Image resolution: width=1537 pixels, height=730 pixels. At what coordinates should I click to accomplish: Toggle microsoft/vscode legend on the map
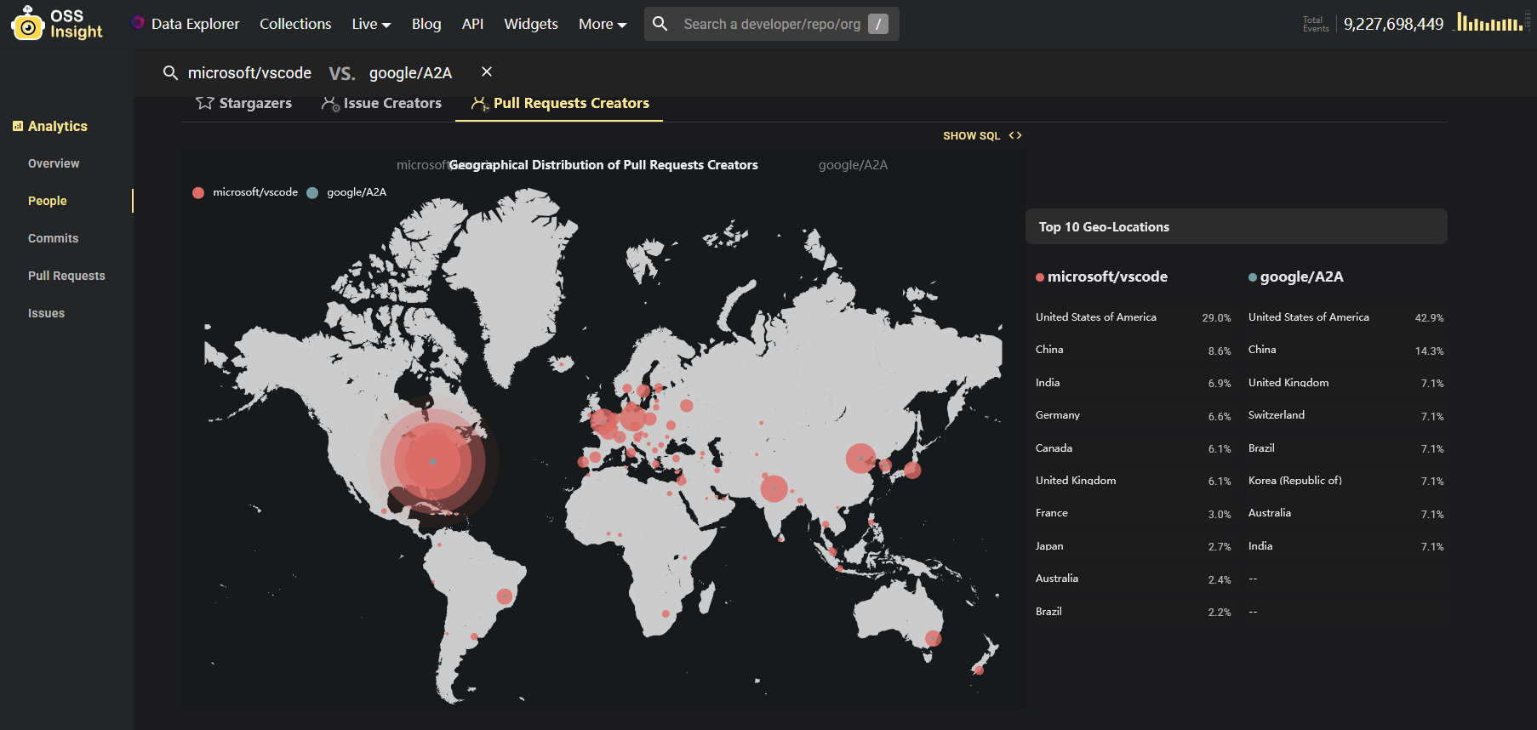[246, 192]
